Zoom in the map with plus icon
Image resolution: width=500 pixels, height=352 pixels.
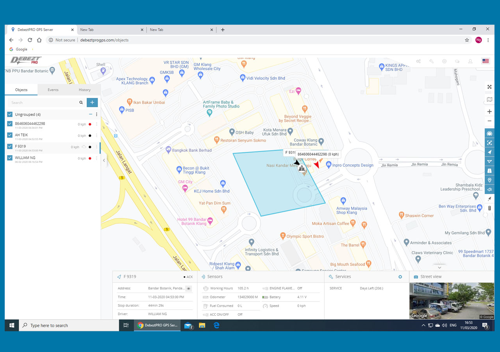[x=489, y=111]
